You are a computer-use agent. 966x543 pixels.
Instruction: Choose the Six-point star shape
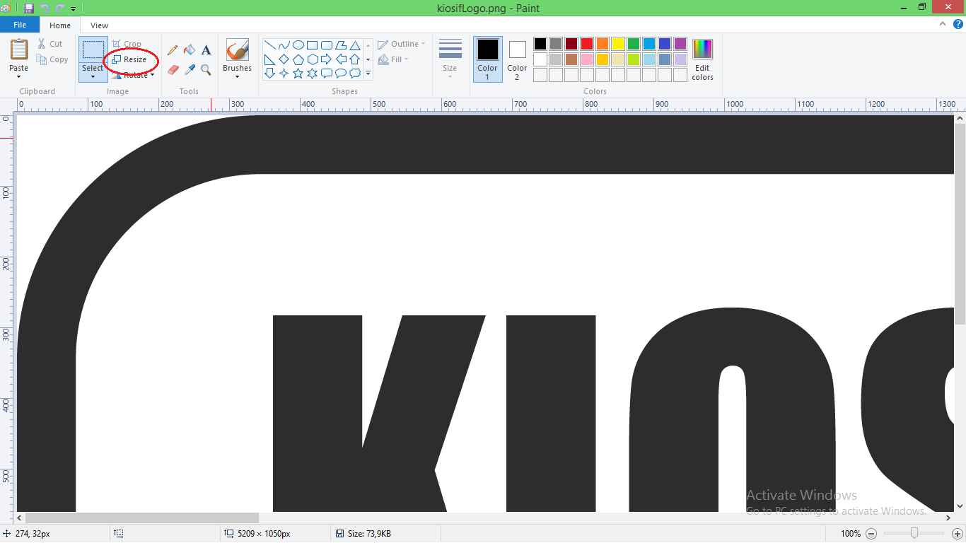312,74
